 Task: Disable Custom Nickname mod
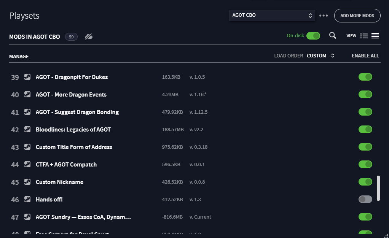[x=365, y=182]
